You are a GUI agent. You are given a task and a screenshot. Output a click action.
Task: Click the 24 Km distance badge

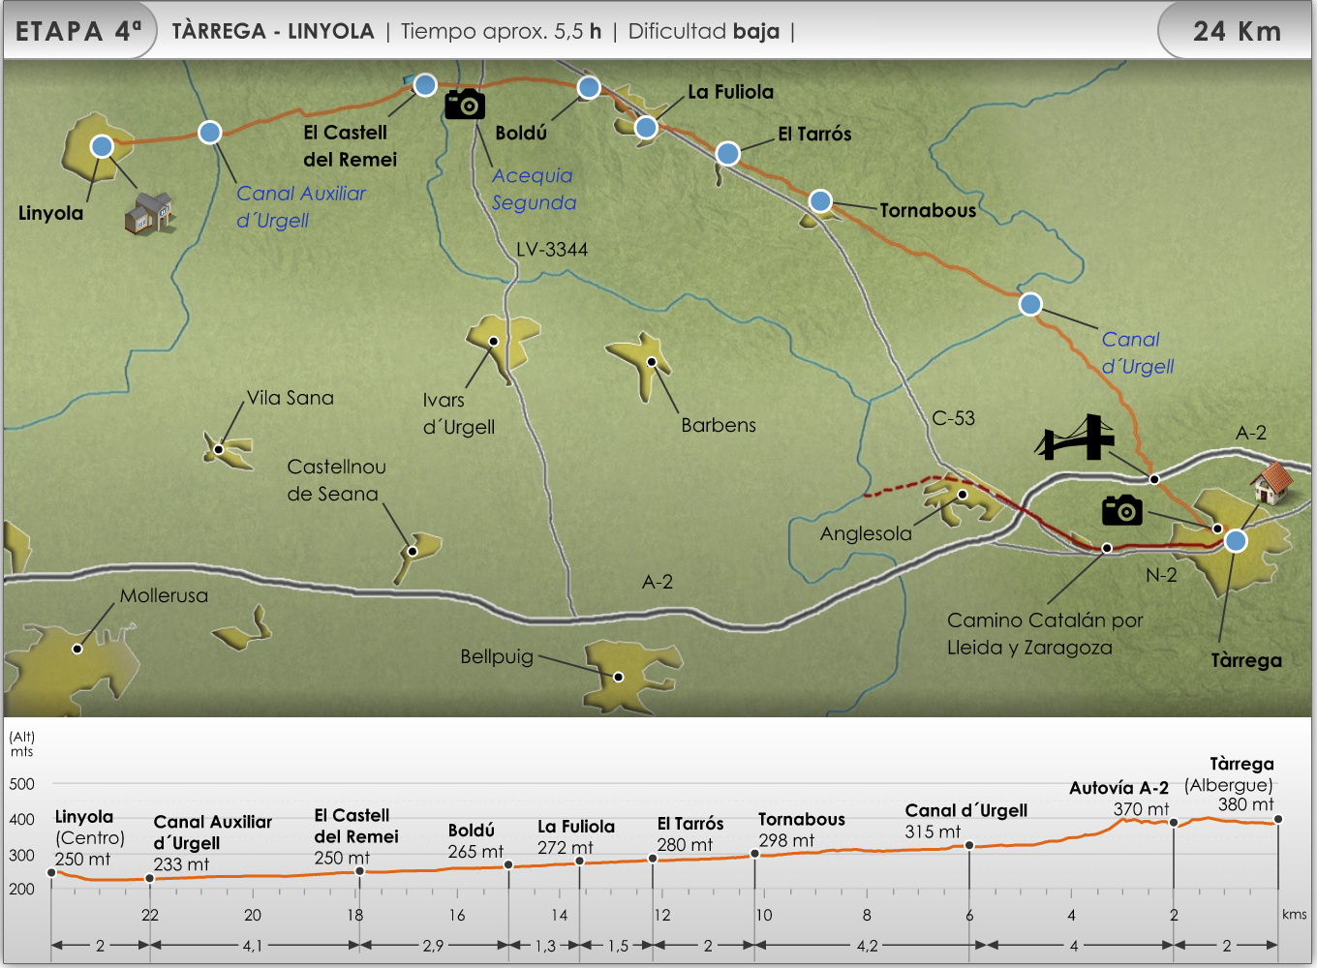[x=1236, y=31]
